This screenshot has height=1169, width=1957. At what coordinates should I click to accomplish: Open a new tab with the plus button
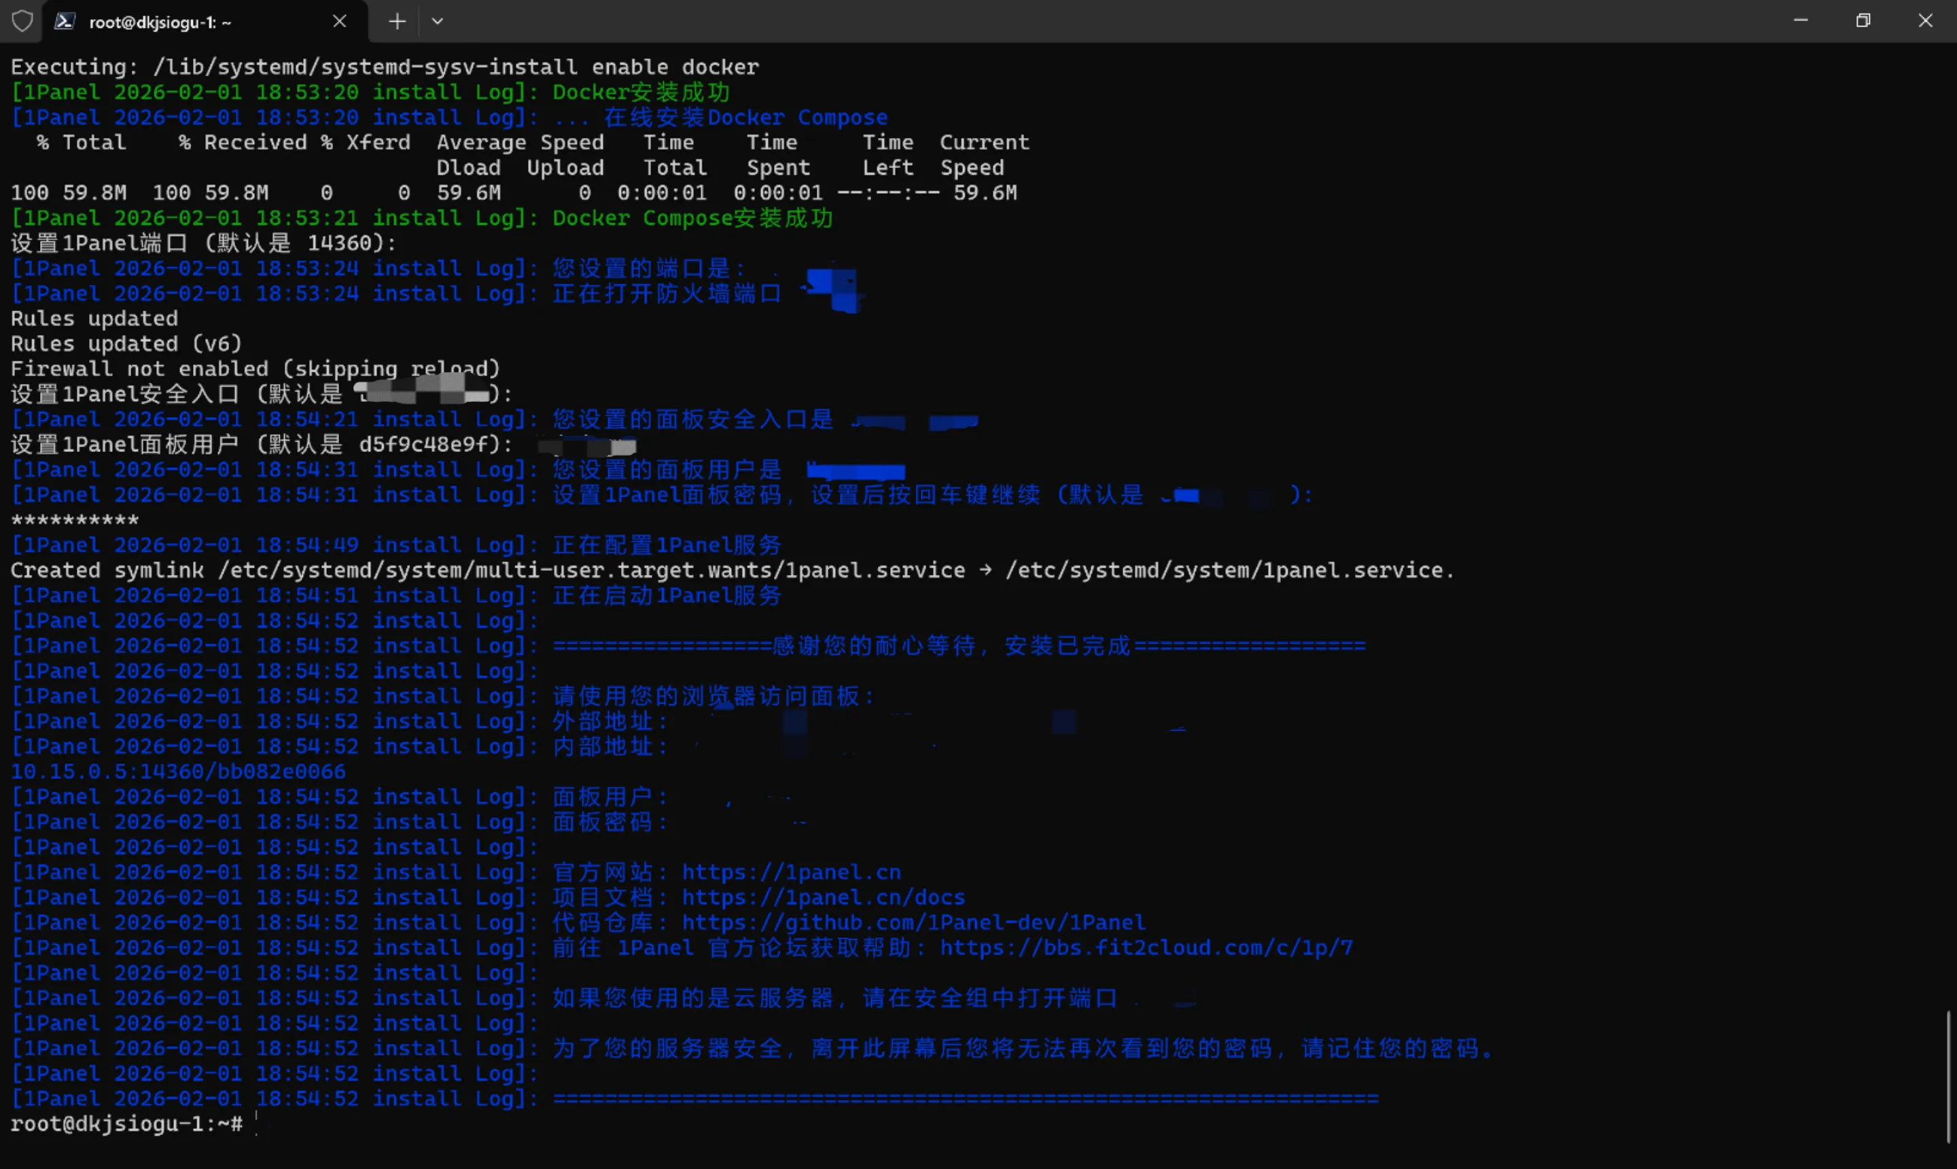[x=398, y=21]
